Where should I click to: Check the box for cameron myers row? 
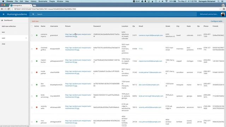(32, 35)
